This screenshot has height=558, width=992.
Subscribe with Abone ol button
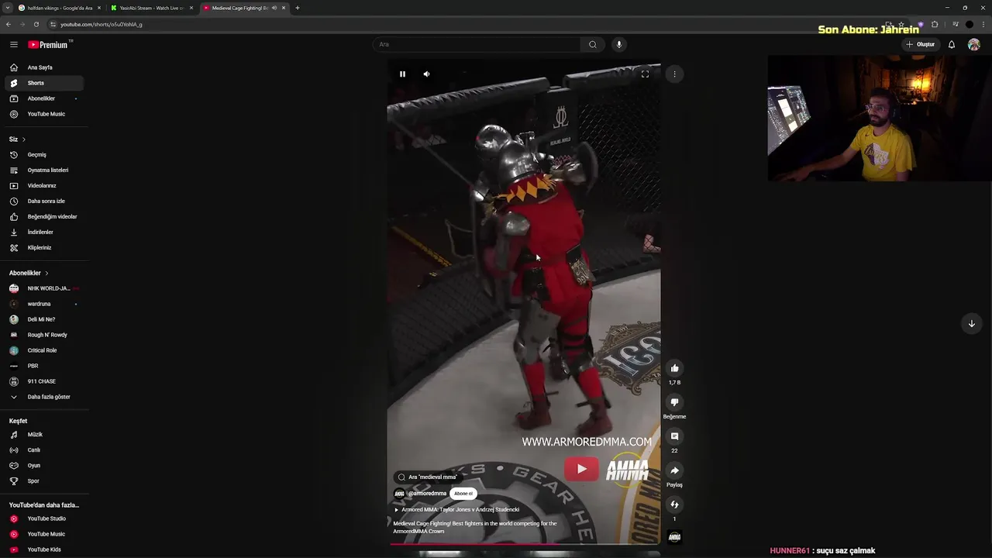463,494
